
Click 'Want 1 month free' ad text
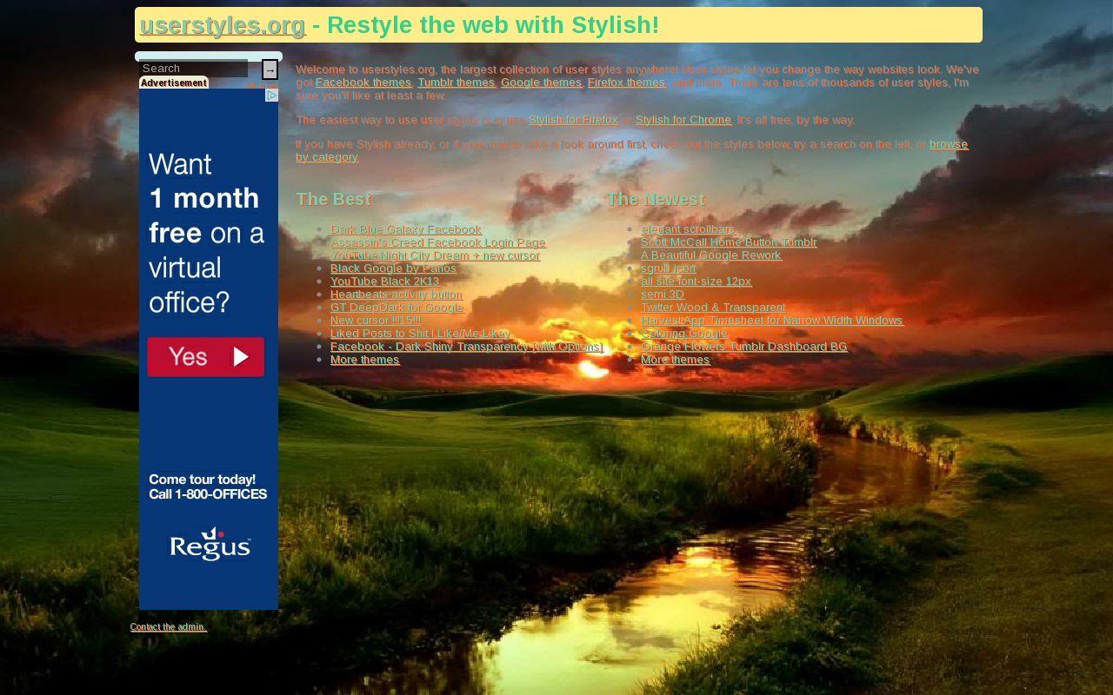[x=206, y=233]
